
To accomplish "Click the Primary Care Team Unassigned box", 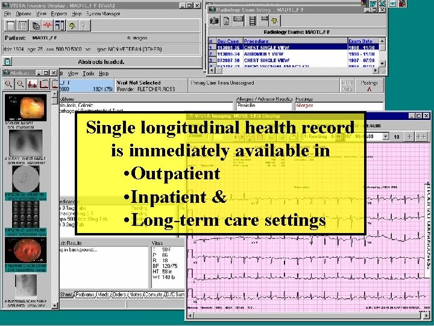I will pyautogui.click(x=263, y=86).
